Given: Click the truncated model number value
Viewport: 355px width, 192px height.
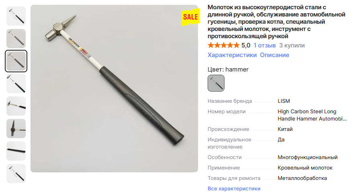Looking at the screenshot, I should (x=312, y=115).
